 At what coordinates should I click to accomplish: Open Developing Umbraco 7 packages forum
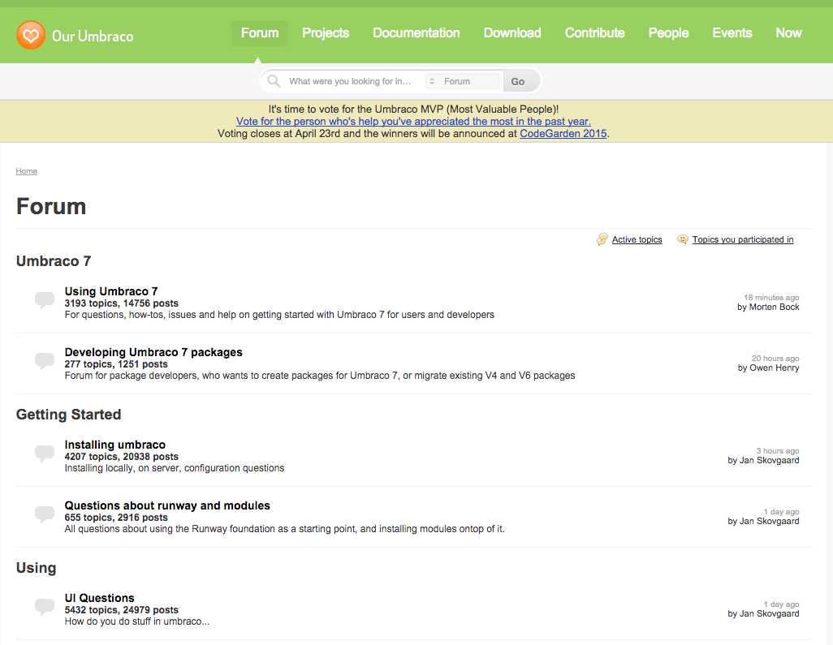click(153, 352)
